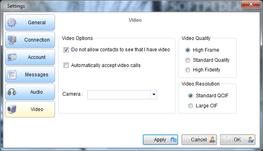The width and height of the screenshot is (263, 151).
Task: Uncheck 'Do not allow contacts to see video'
Action: [66, 50]
